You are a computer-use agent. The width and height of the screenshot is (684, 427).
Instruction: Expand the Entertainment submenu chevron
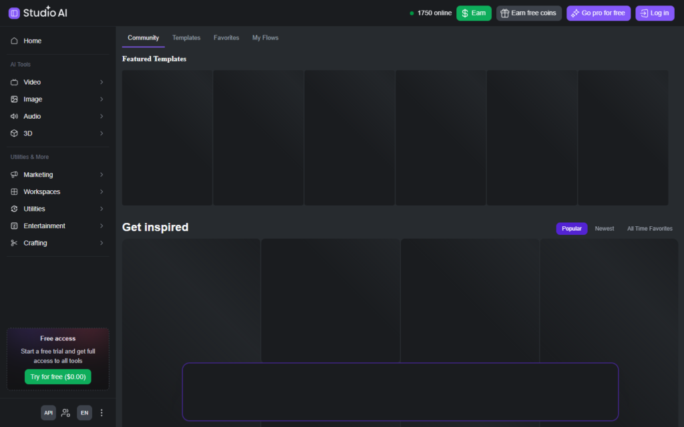pyautogui.click(x=102, y=226)
